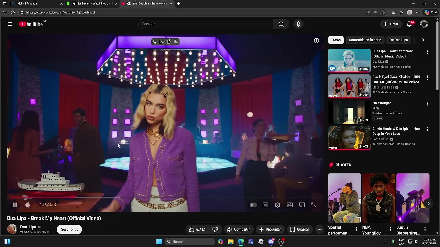Image resolution: width=440 pixels, height=247 pixels.
Task: Show video info card icon
Action: (316, 40)
